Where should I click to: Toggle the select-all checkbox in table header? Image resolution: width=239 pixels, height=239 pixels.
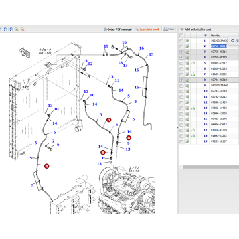pos(181,35)
